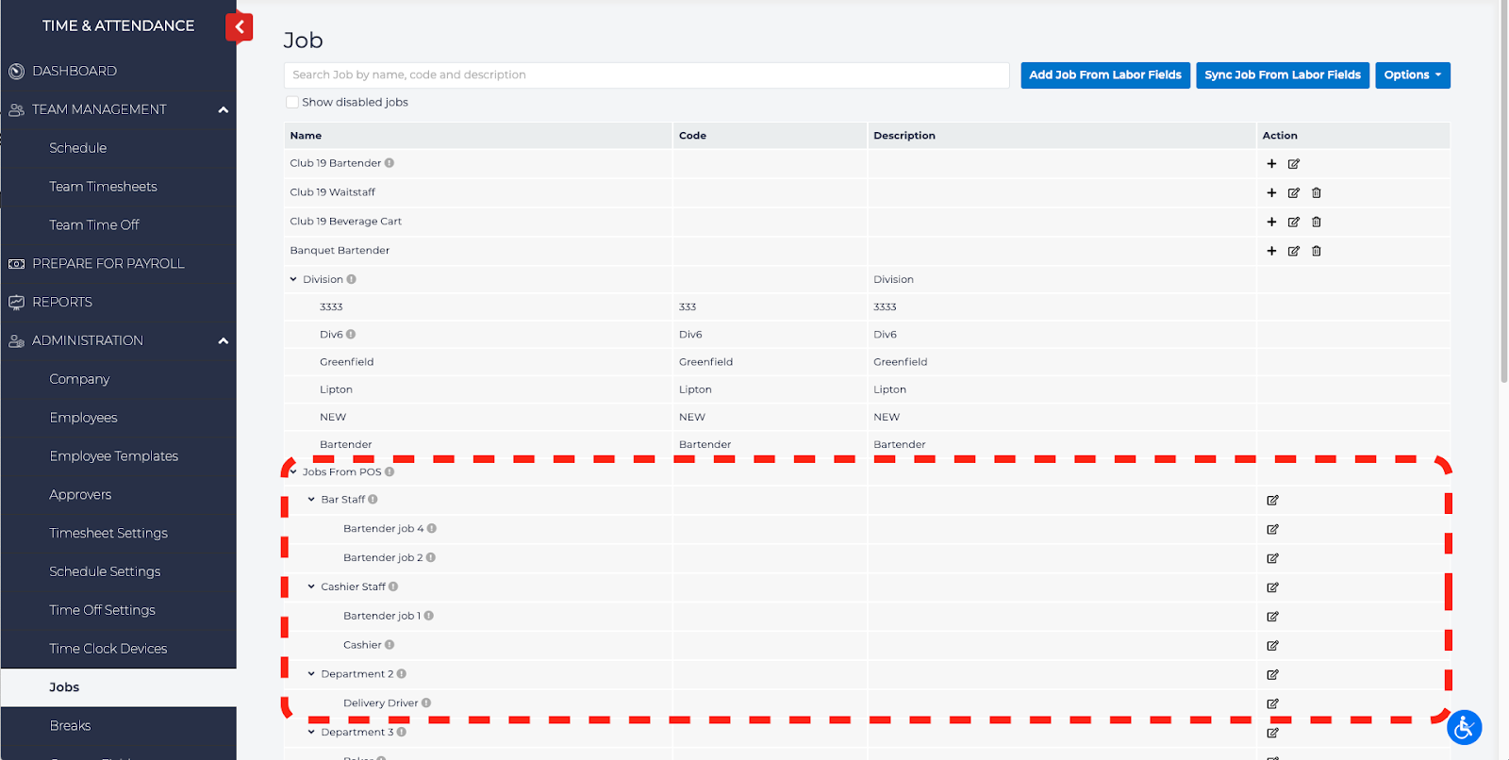1509x760 pixels.
Task: Click the info icon beside Jobs From POS
Action: point(390,472)
